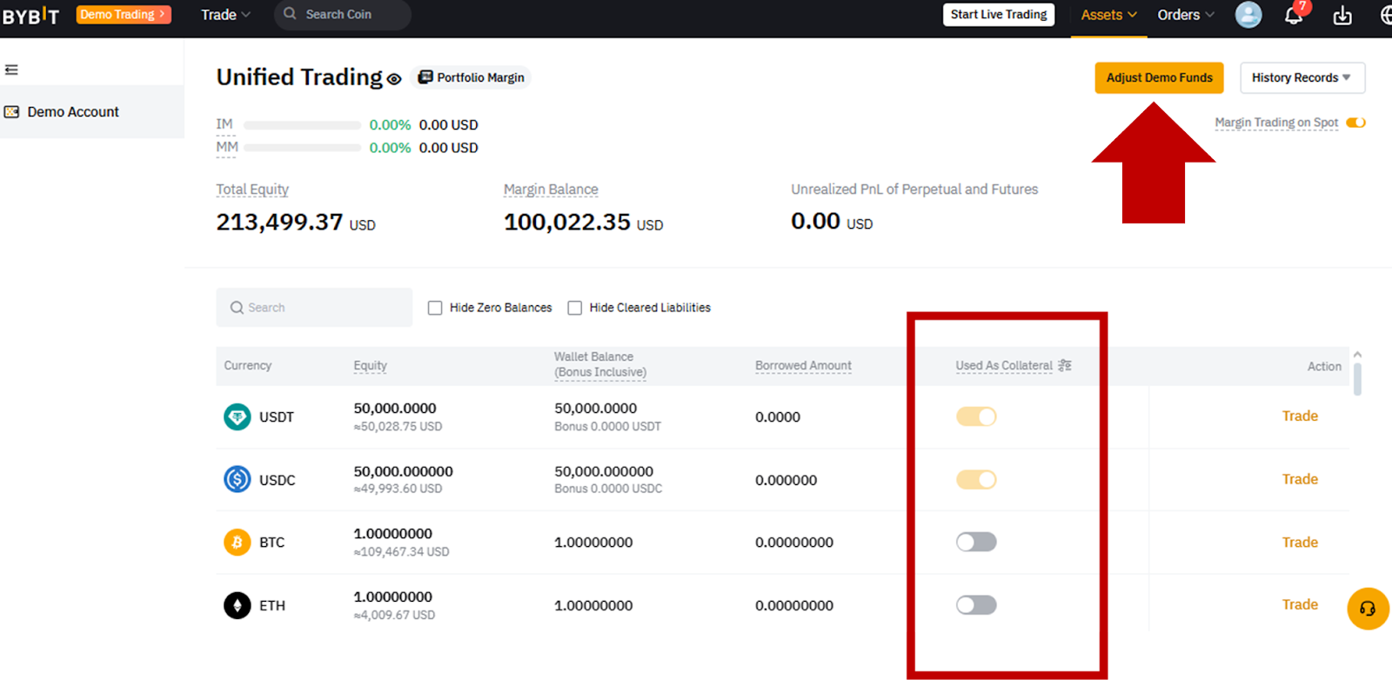Click the IM progress bar
1392x680 pixels.
(302, 125)
